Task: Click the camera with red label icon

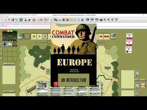Action: coord(96,20)
